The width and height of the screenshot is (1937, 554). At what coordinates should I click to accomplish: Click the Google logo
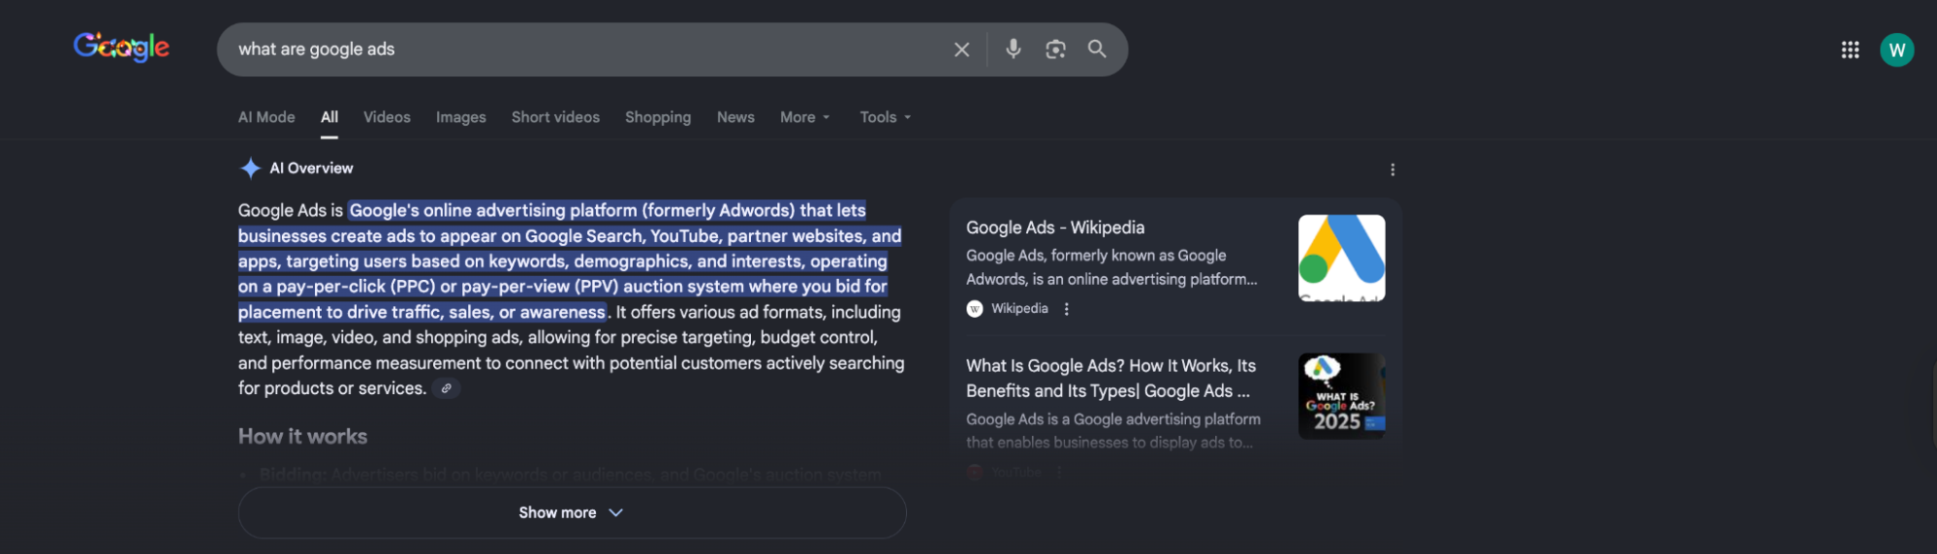121,46
